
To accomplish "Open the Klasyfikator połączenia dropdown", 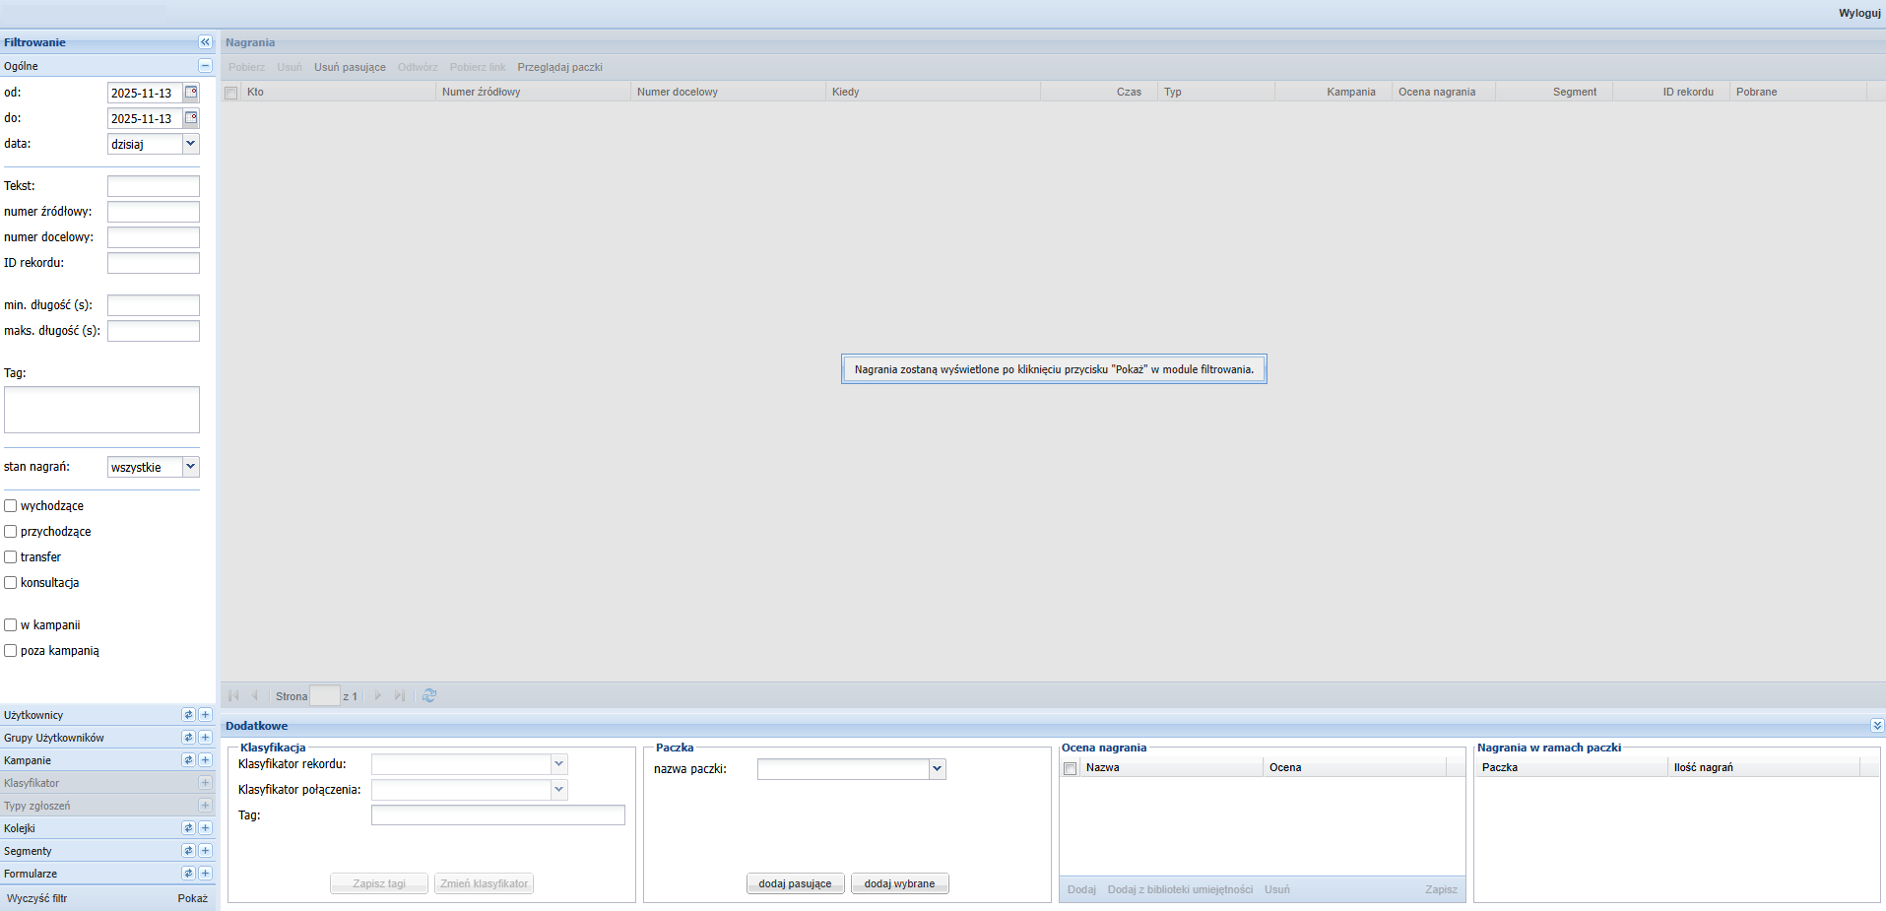I will (x=558, y=790).
